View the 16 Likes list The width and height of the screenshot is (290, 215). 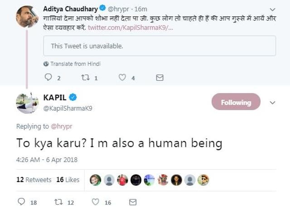[x=68, y=180]
